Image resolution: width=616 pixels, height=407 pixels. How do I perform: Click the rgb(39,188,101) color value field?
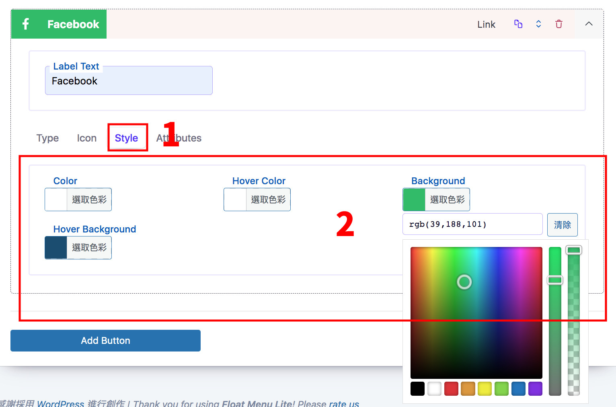(472, 224)
